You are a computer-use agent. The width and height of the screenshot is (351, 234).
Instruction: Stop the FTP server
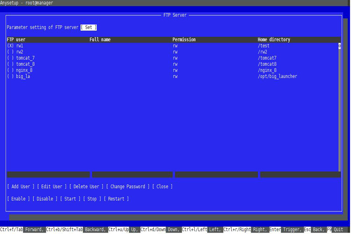tap(92, 199)
